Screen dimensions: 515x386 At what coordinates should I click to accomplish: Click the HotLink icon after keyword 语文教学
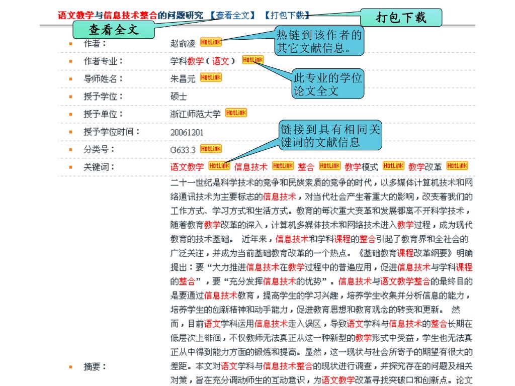click(x=219, y=166)
